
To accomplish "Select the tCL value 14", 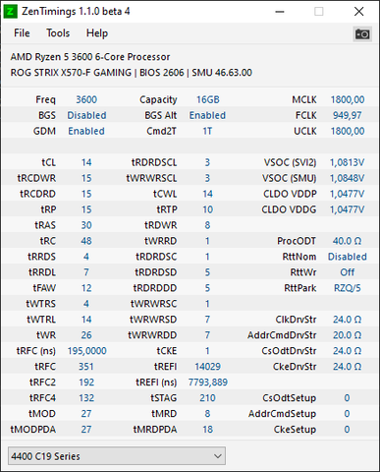I will coord(86,162).
